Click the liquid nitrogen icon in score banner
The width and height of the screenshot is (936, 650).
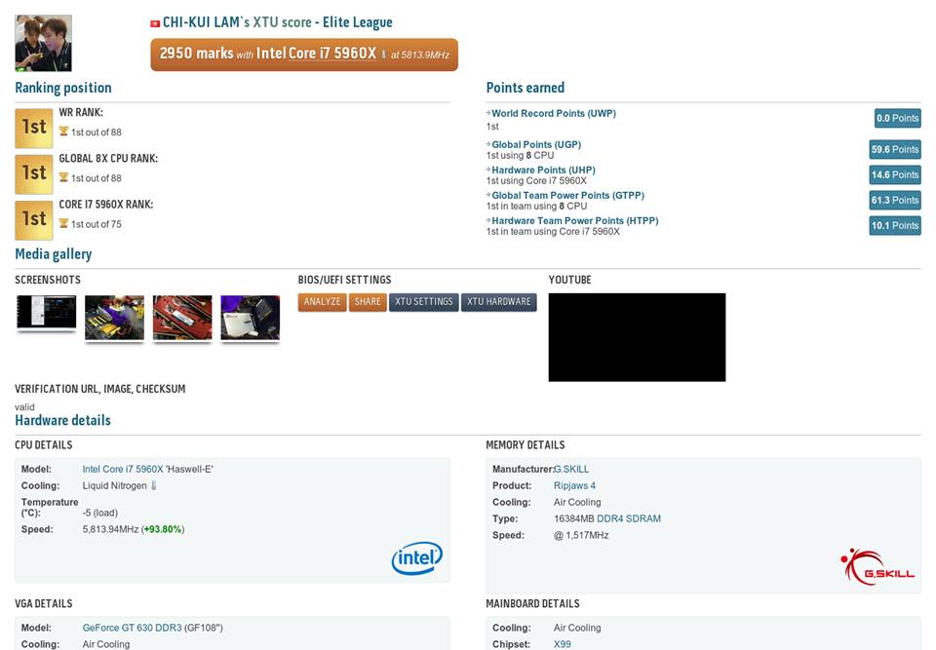click(x=383, y=55)
